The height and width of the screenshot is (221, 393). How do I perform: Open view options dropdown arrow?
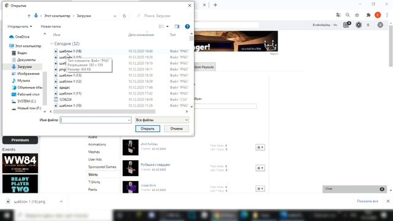(x=168, y=26)
